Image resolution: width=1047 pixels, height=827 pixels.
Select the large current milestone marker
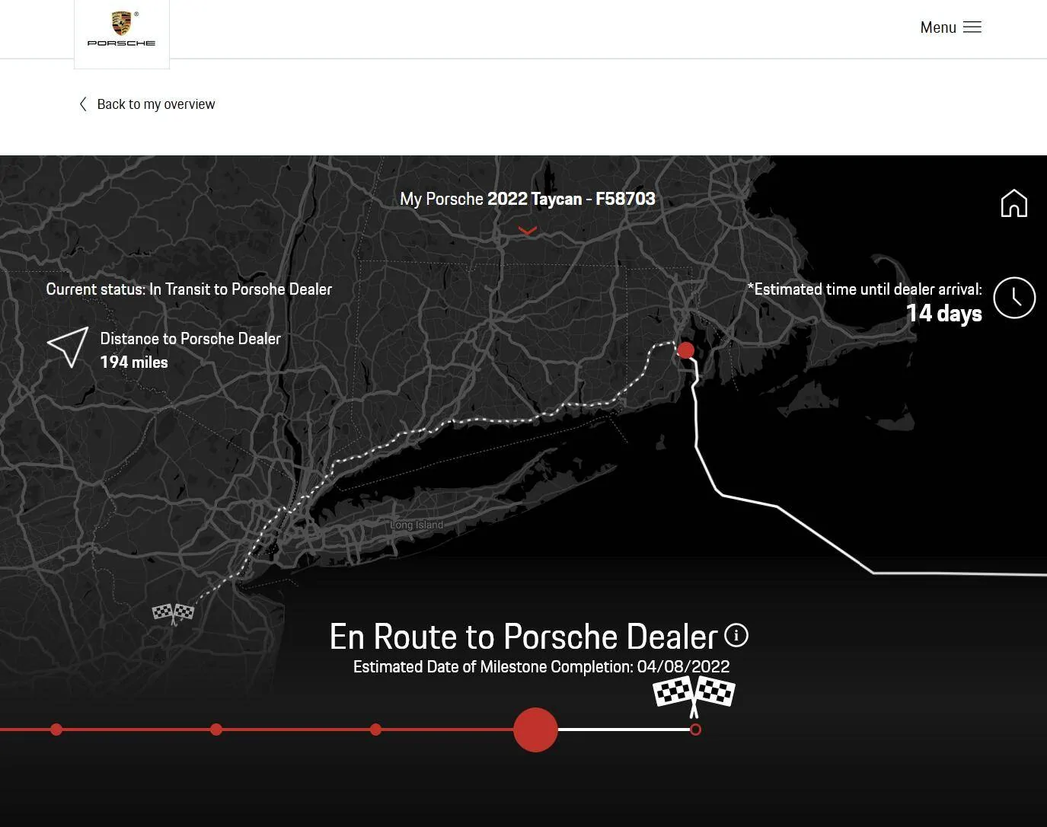pos(535,730)
